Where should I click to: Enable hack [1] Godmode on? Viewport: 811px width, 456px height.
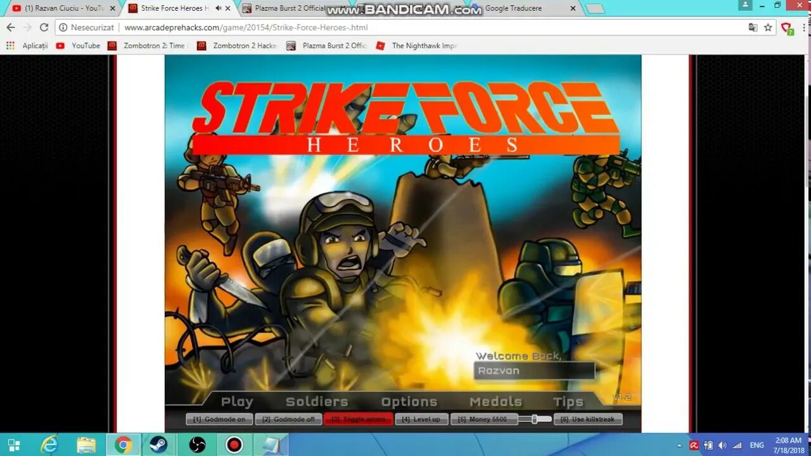[219, 419]
